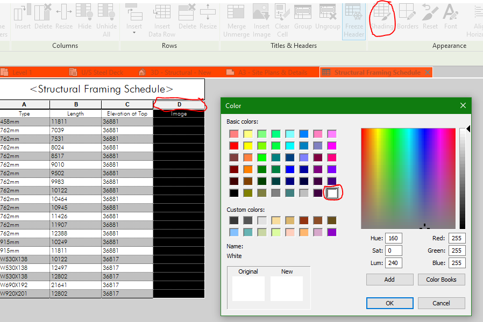Viewport: 483px width, 322px height.
Task: Select column header A
Action: coord(24,104)
